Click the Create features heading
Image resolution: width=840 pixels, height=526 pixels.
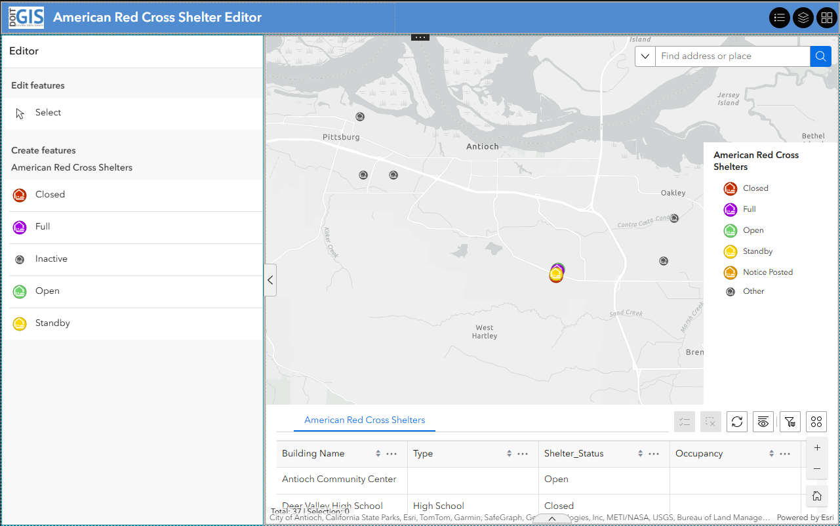point(43,151)
